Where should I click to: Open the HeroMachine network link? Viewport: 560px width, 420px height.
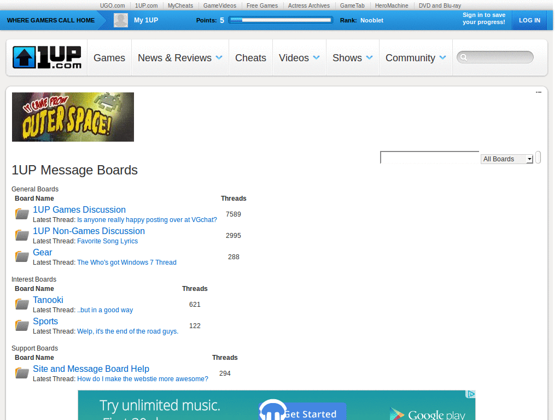pos(392,5)
